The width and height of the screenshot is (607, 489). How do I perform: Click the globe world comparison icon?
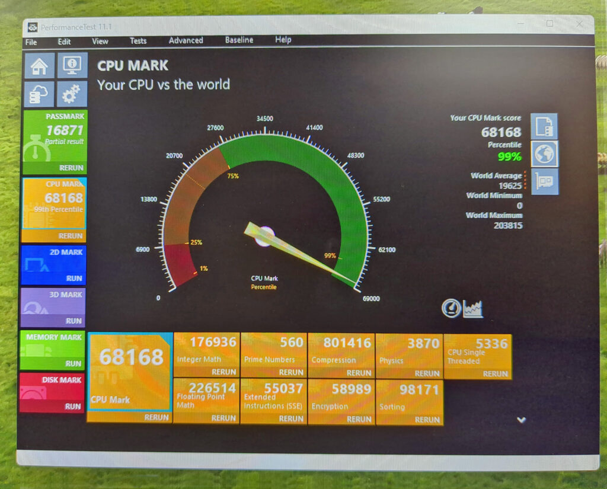click(544, 154)
